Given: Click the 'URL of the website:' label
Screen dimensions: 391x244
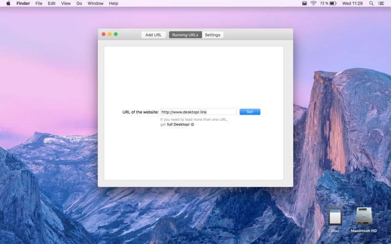Looking at the screenshot, I should click(140, 112).
